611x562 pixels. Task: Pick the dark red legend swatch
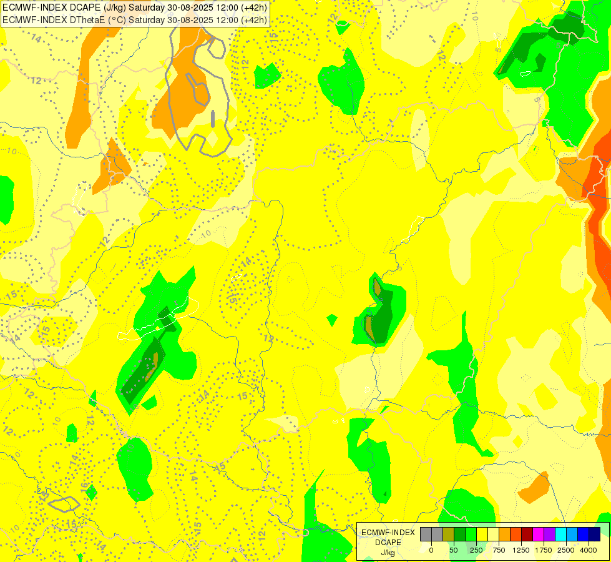pyautogui.click(x=527, y=535)
